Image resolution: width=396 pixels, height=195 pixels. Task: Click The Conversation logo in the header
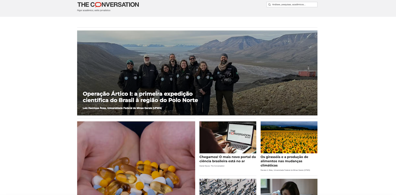point(108,5)
